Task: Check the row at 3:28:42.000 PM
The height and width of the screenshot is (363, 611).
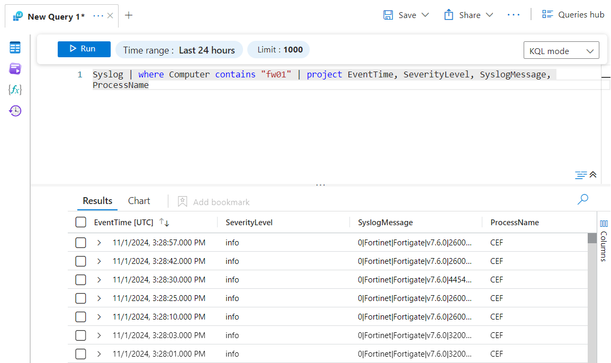Action: (80, 261)
